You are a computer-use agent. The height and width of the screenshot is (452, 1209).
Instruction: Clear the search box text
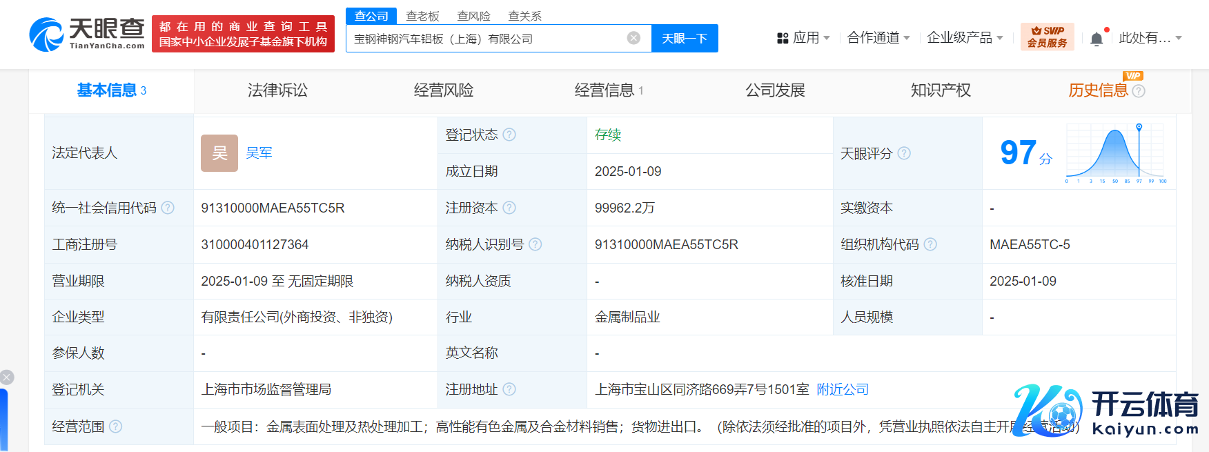point(633,38)
